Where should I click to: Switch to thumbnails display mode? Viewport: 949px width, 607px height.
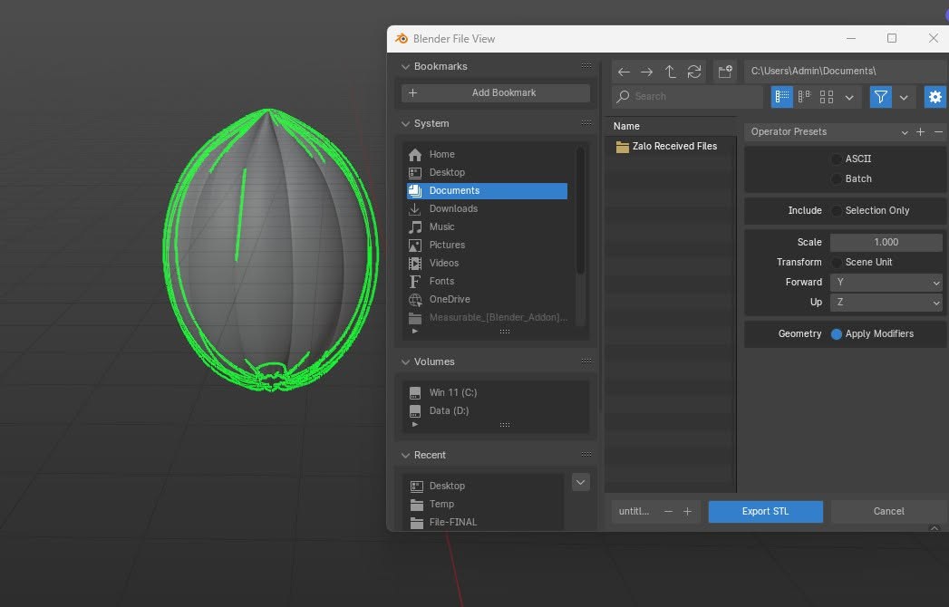coord(826,97)
